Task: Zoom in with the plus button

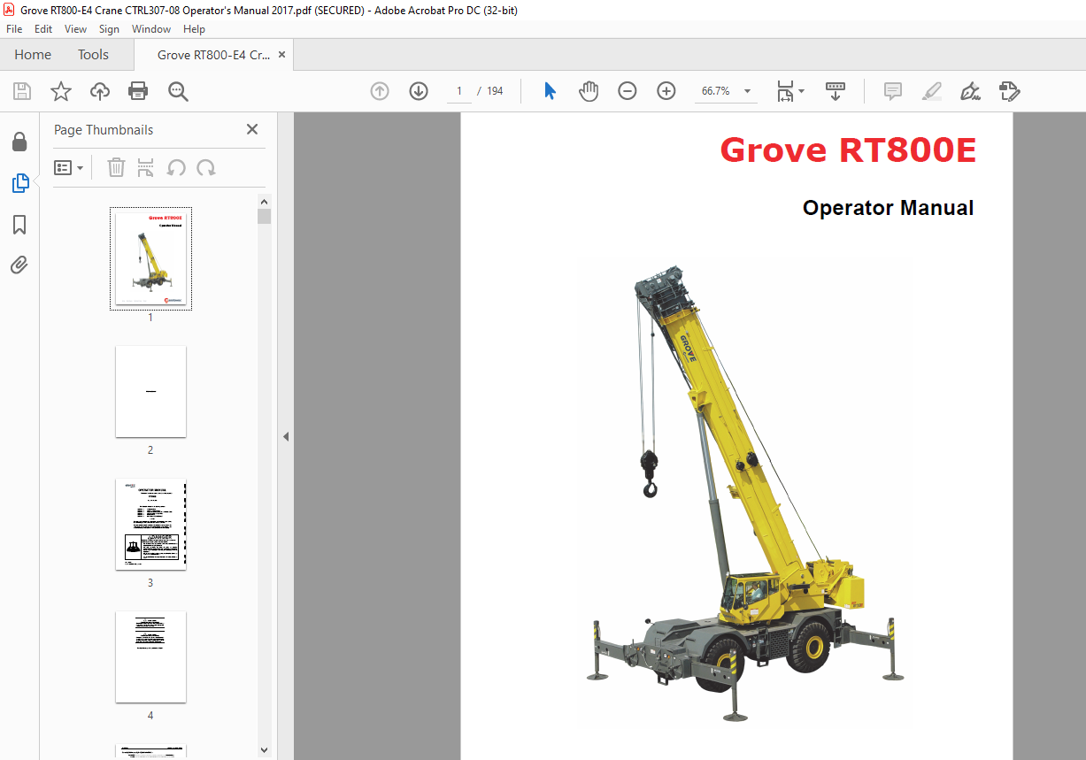Action: point(666,91)
